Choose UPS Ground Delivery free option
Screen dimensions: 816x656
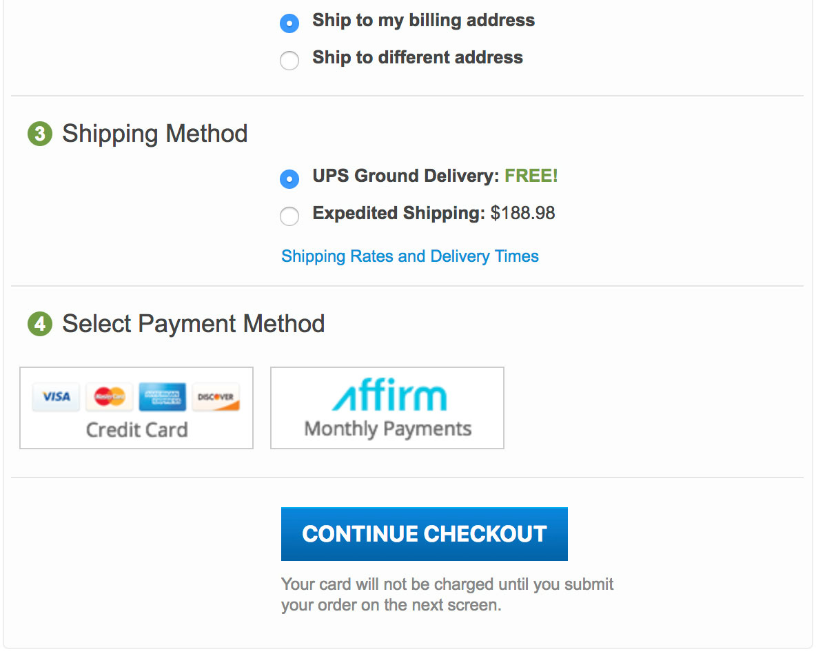[289, 179]
